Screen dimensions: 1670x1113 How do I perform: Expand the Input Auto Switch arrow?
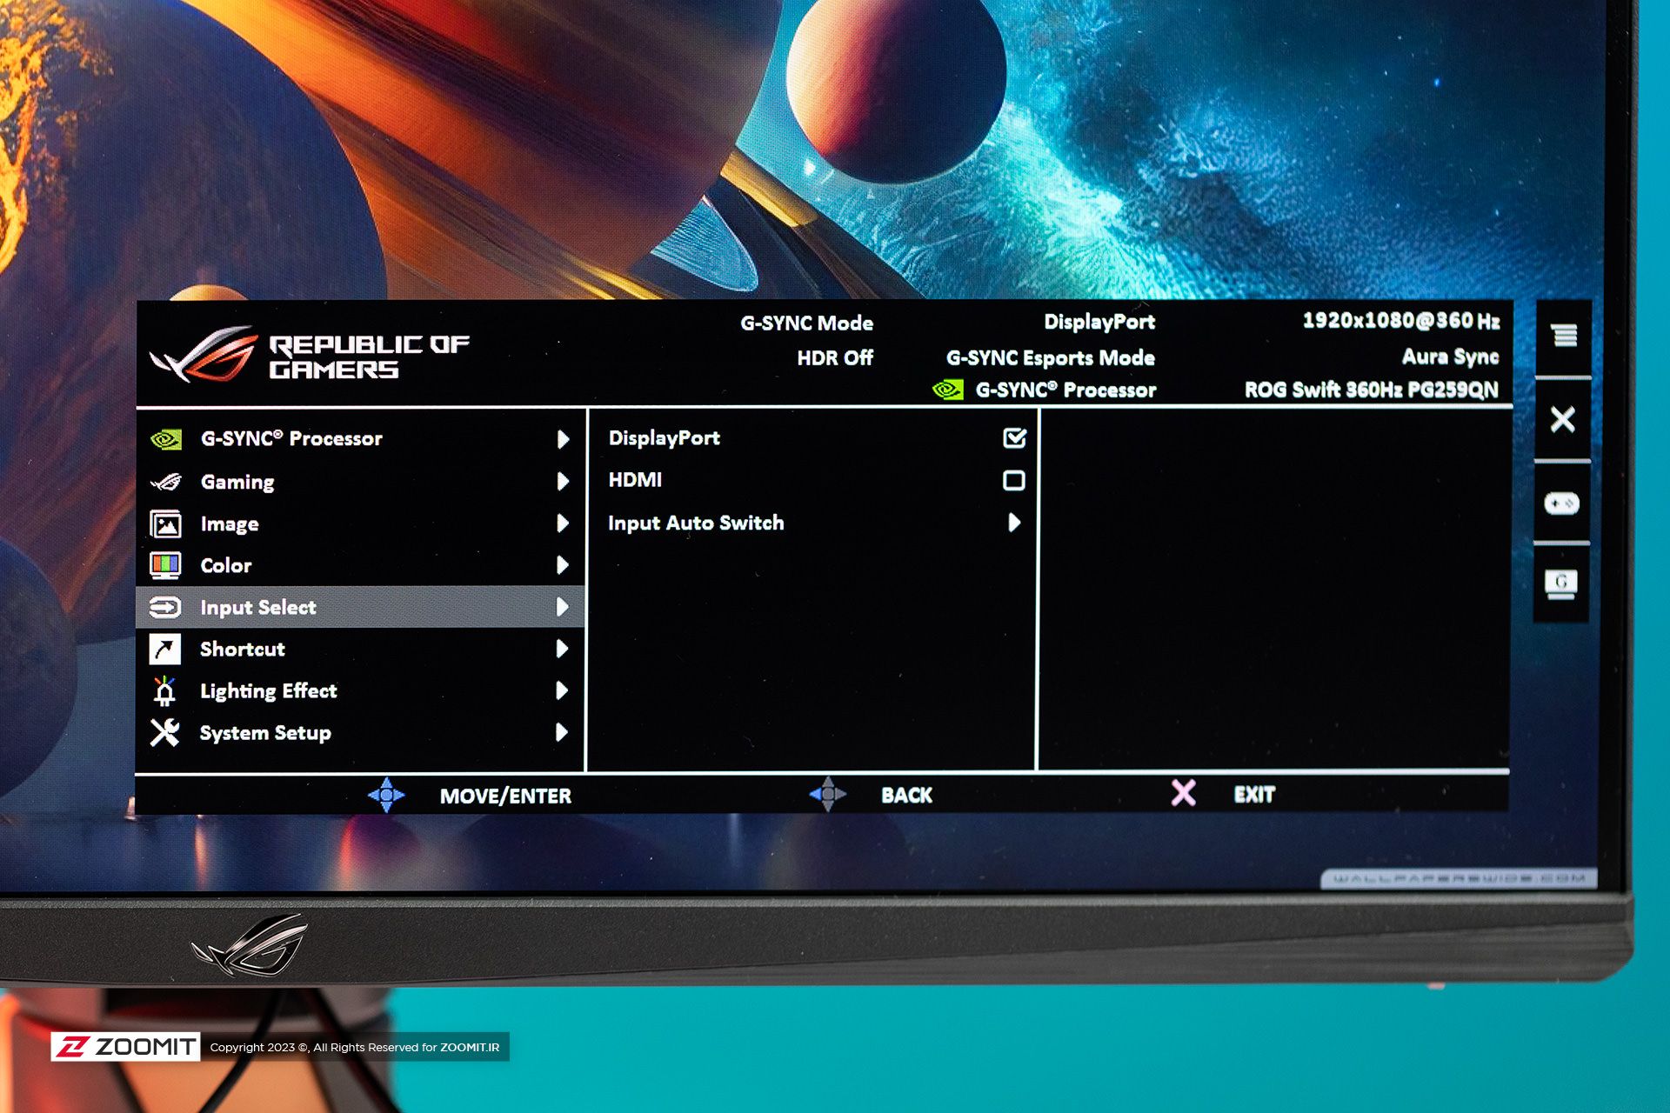coord(1014,523)
